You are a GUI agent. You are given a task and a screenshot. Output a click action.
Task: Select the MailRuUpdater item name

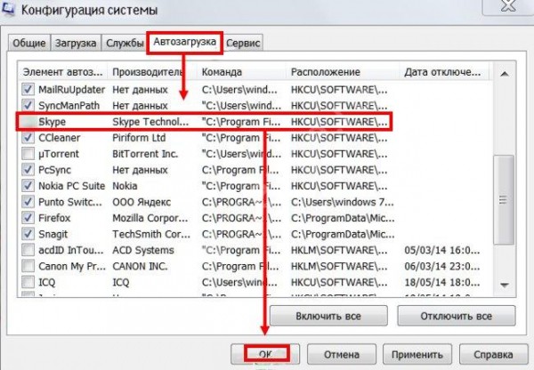click(71, 90)
